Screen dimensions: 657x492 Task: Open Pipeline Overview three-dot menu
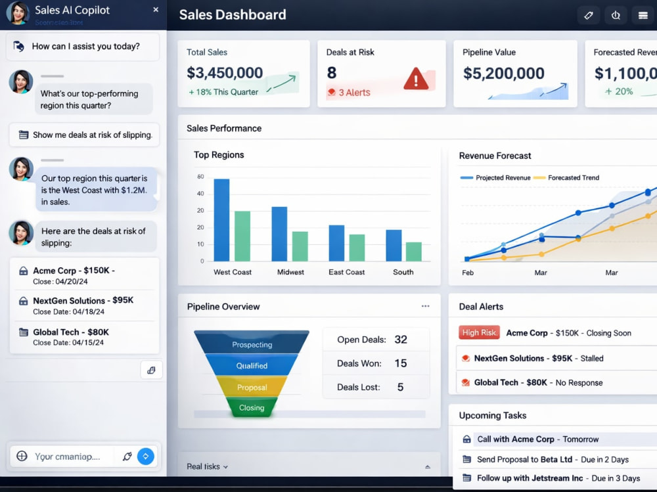(425, 306)
